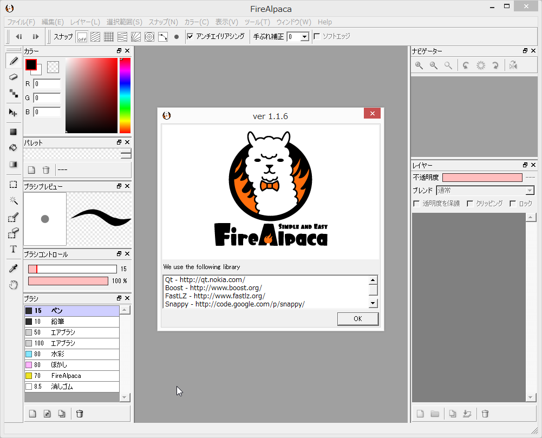Viewport: 542px width, 438px height.
Task: Pick the Text tool
Action: tap(14, 249)
